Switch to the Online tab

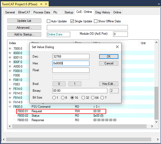pos(117,12)
